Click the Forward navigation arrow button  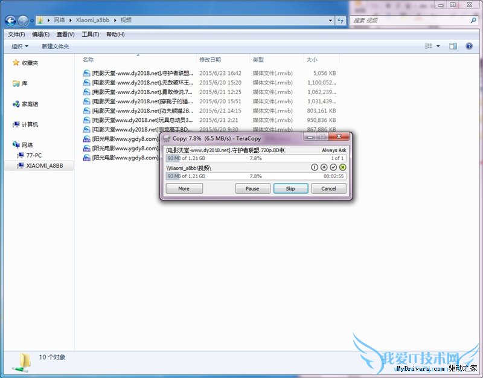[x=23, y=21]
